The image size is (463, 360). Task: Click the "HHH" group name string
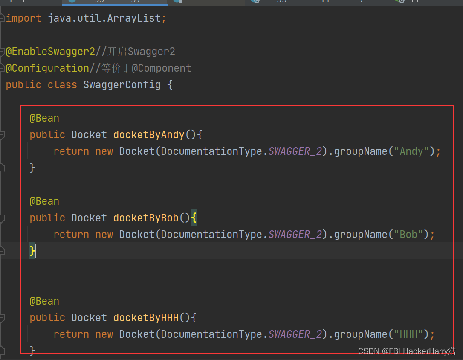[x=408, y=334]
